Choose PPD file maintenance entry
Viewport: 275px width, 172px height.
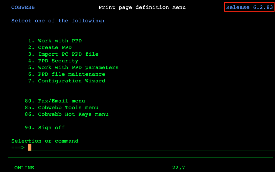point(67,74)
